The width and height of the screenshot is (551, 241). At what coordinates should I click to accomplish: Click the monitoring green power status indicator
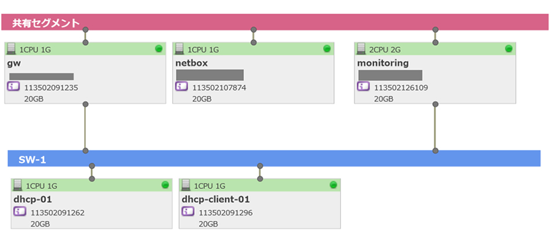[x=508, y=49]
